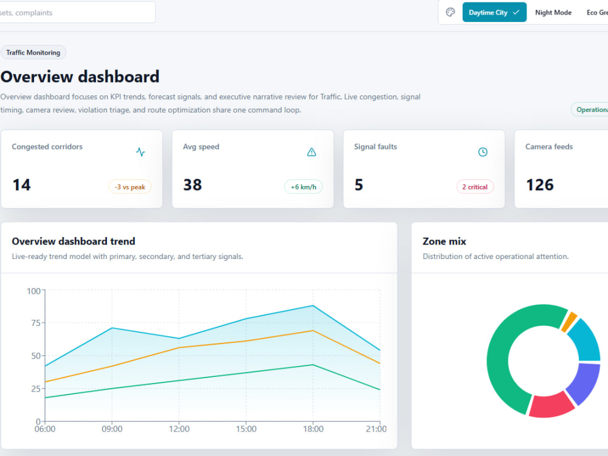Click the red donut chart segment
The width and height of the screenshot is (608, 456).
point(551,405)
